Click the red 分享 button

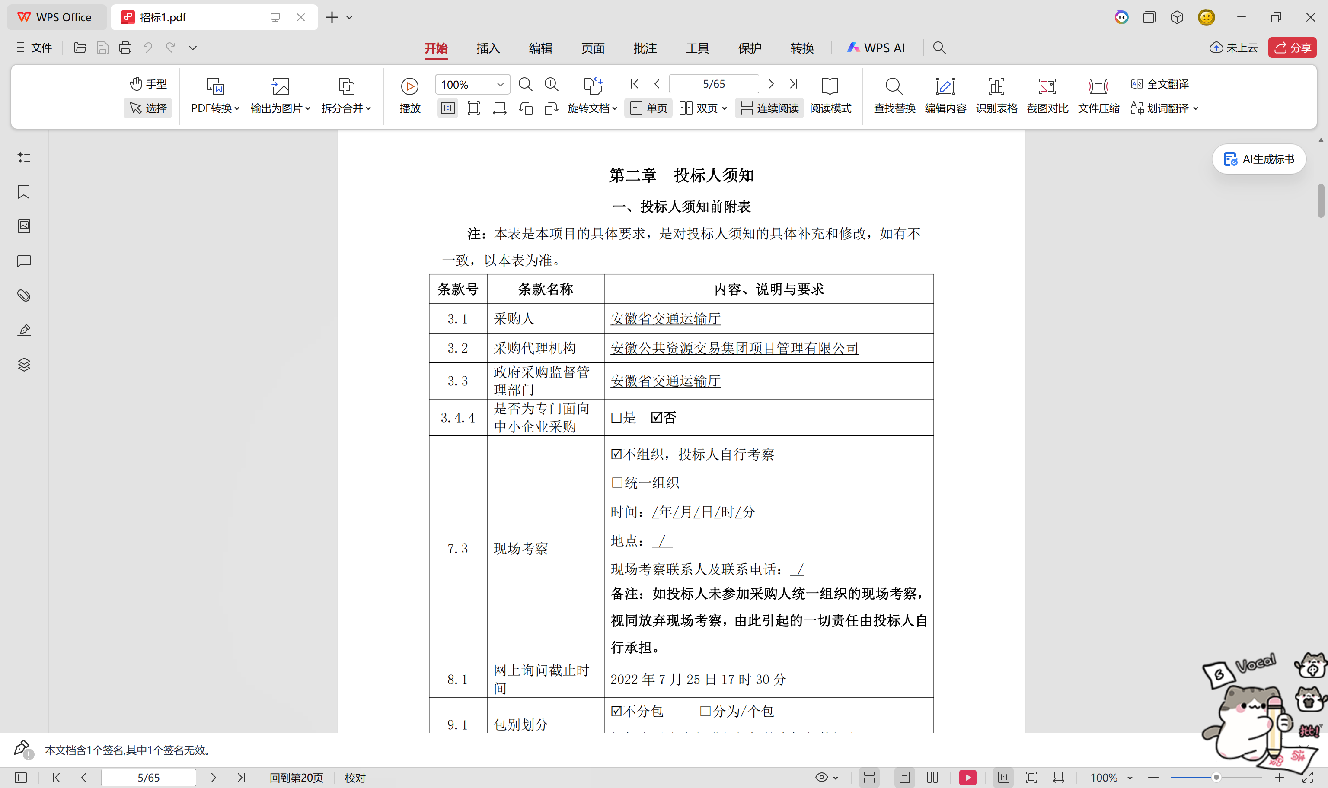coord(1293,48)
